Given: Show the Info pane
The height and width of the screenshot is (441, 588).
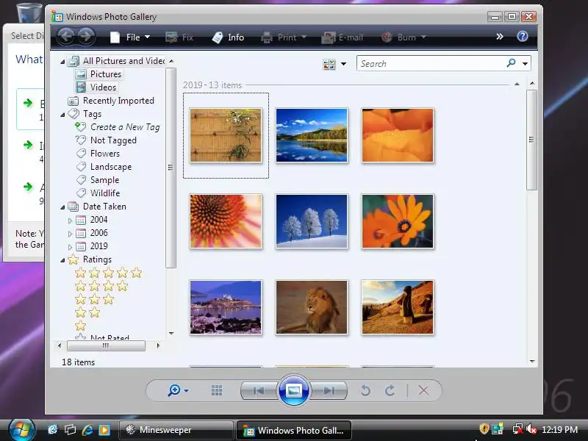Looking at the screenshot, I should click(x=228, y=37).
